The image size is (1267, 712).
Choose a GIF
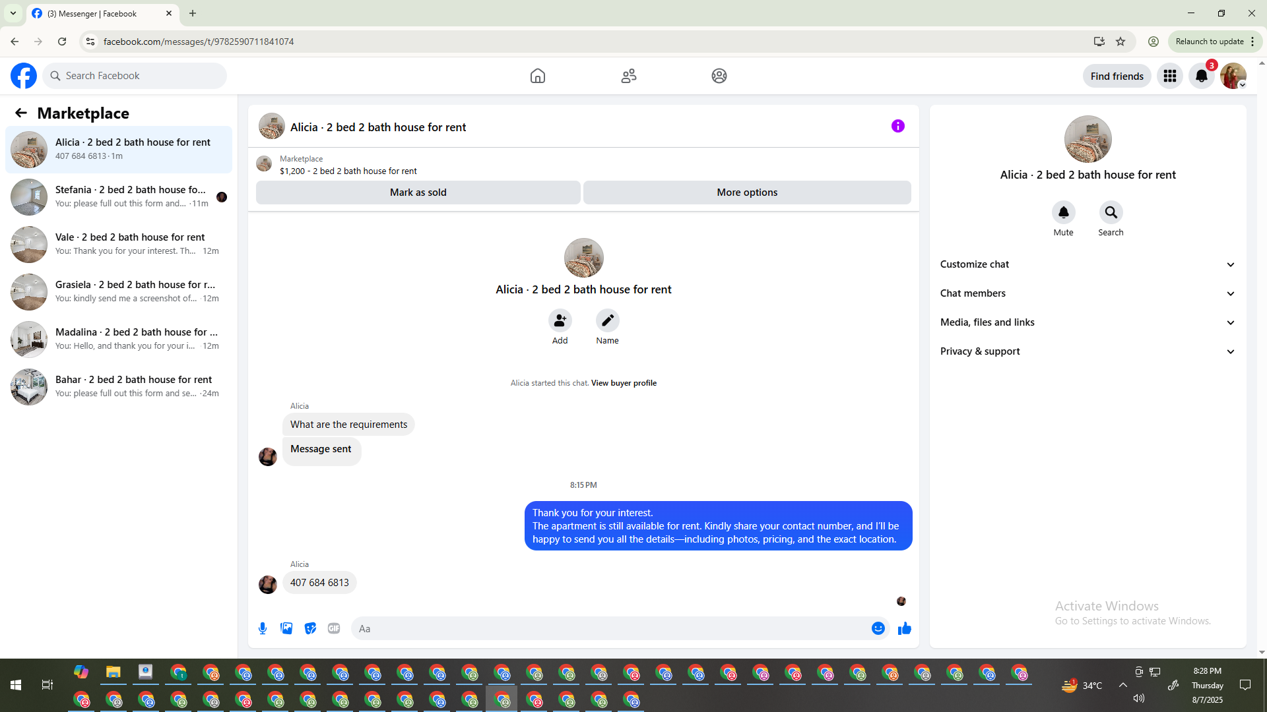click(x=334, y=628)
